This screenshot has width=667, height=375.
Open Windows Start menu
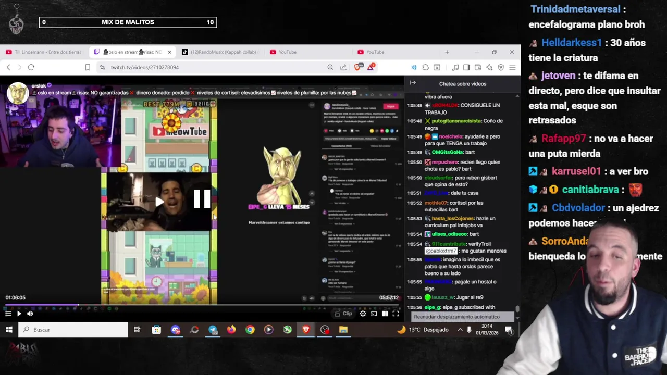[x=9, y=330]
